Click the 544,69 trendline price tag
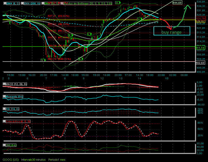The width and height of the screenshot is (208, 162). point(177,3)
